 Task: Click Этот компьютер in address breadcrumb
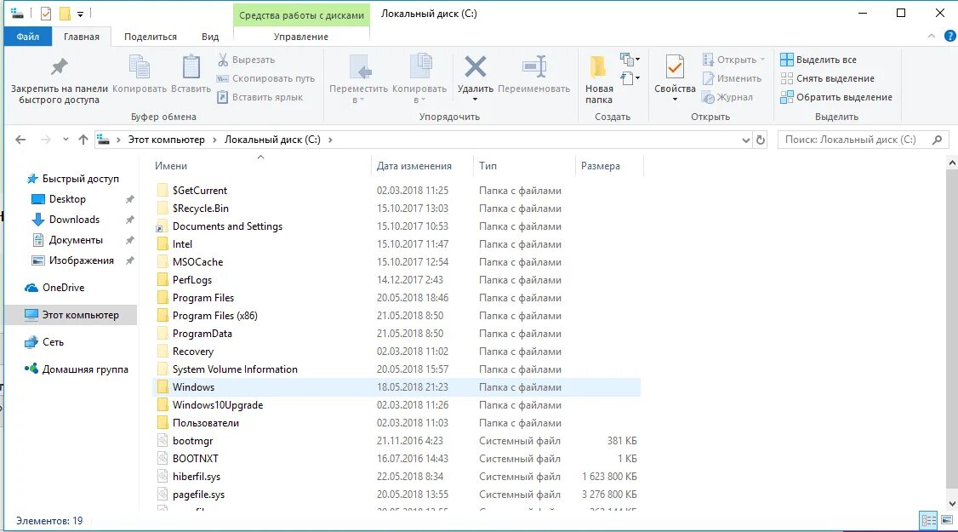pyautogui.click(x=166, y=140)
